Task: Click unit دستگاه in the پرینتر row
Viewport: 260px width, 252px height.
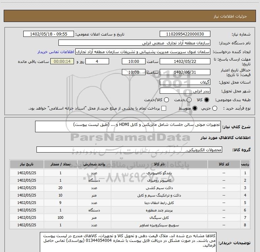Action: click(94, 210)
